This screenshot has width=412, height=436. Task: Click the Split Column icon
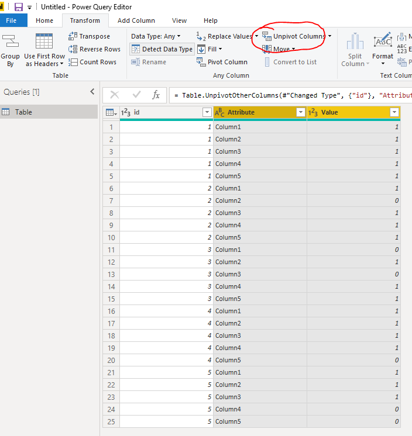coord(355,41)
